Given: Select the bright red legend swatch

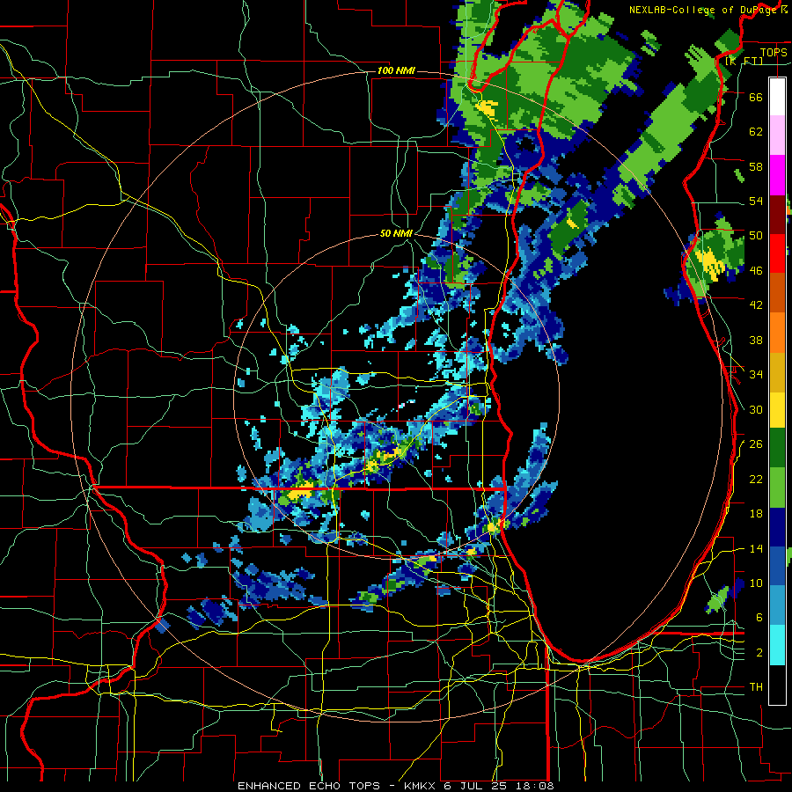Looking at the screenshot, I should 777,253.
